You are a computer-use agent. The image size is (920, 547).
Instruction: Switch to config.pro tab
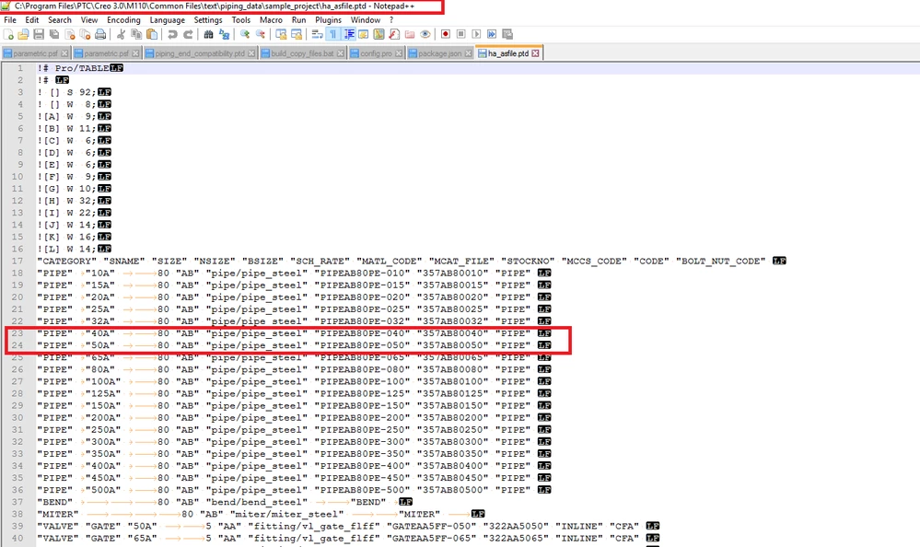377,53
